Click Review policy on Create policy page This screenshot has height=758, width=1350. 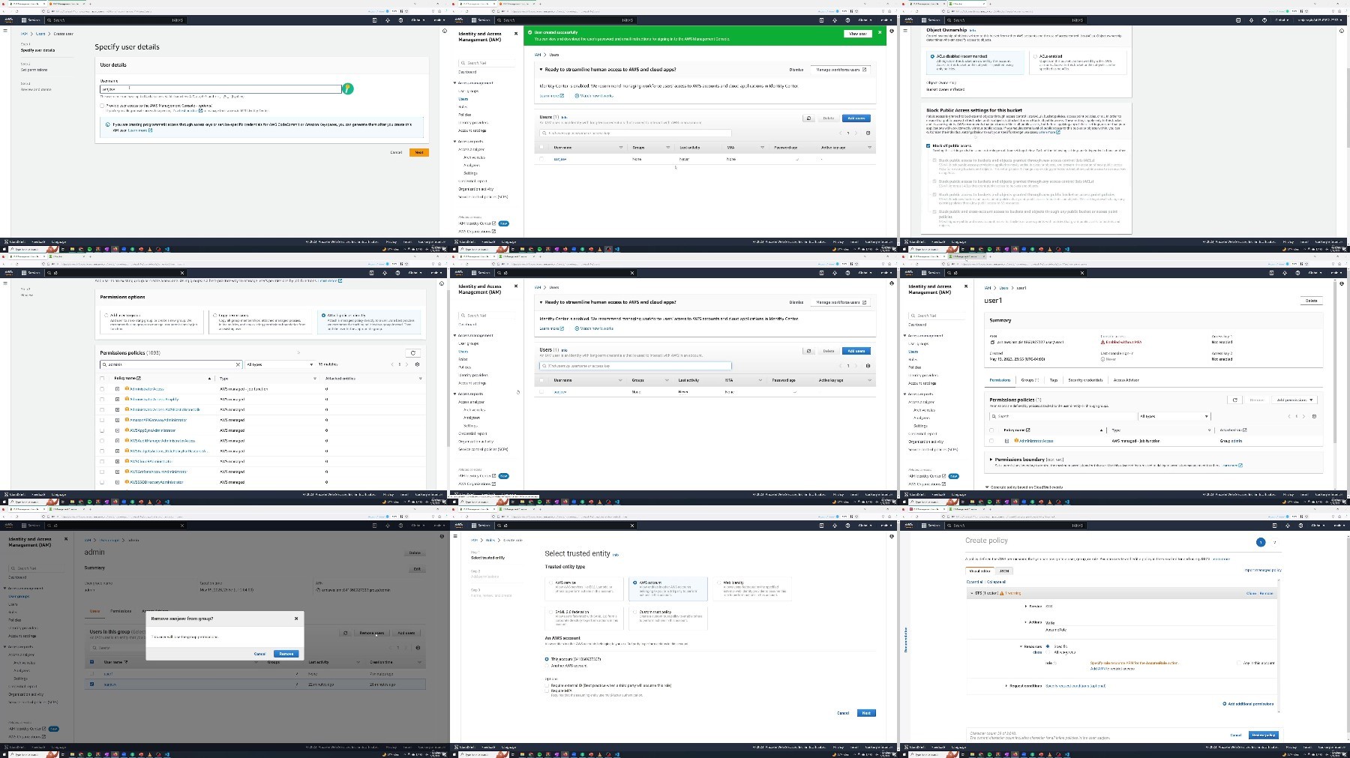pyautogui.click(x=1263, y=735)
